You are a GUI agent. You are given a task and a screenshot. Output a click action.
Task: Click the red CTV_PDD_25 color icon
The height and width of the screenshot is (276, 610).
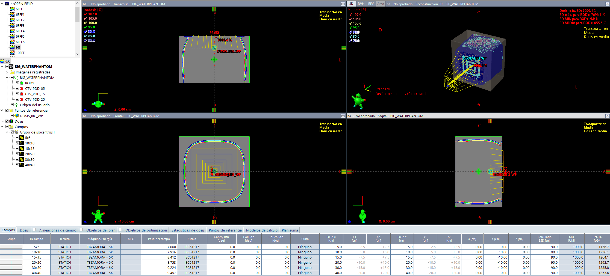tap(22, 99)
